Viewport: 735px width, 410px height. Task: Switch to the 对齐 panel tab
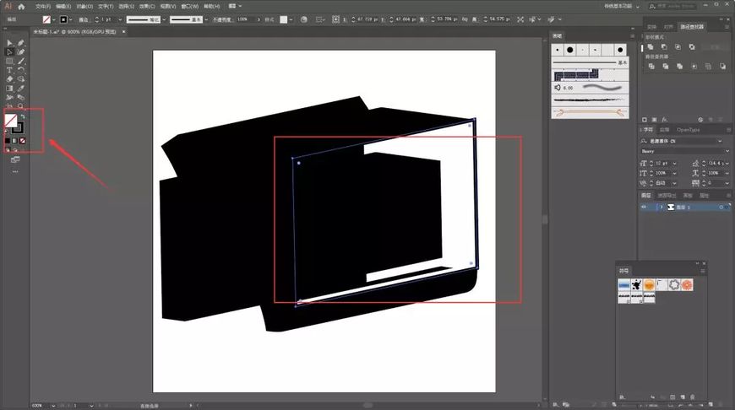(x=668, y=27)
